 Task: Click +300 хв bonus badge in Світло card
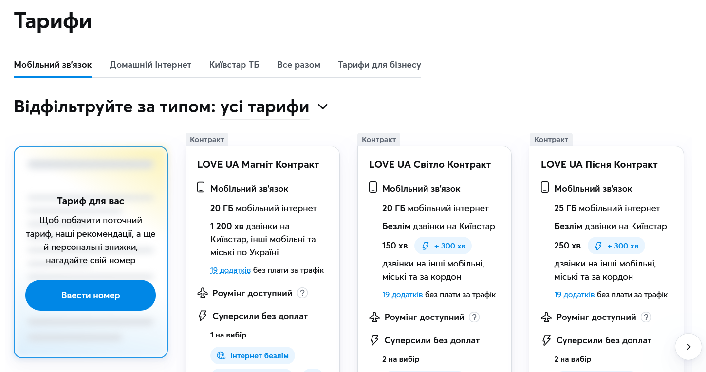tap(443, 246)
